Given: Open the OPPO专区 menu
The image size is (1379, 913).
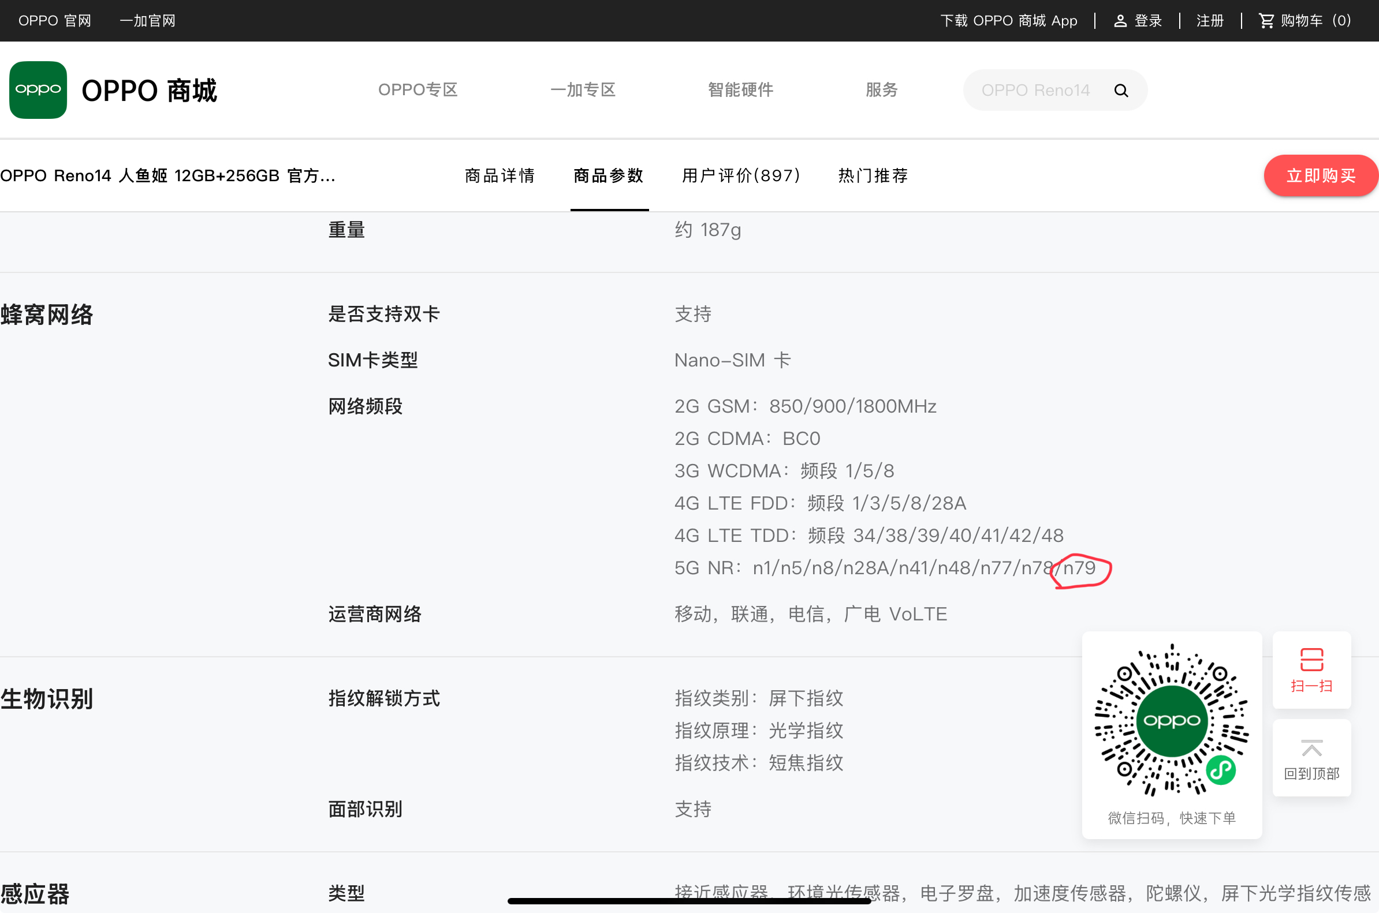Looking at the screenshot, I should coord(418,89).
